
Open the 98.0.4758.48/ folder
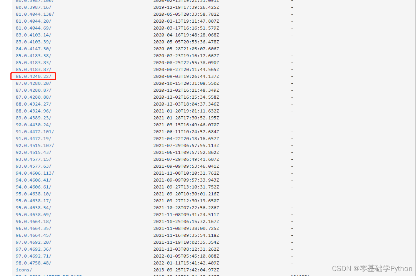[33, 263]
